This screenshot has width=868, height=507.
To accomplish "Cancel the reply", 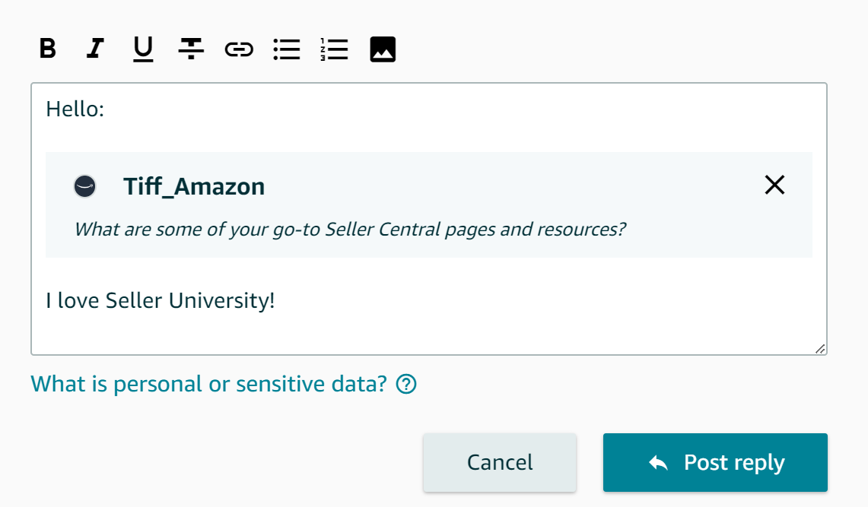I will point(500,462).
